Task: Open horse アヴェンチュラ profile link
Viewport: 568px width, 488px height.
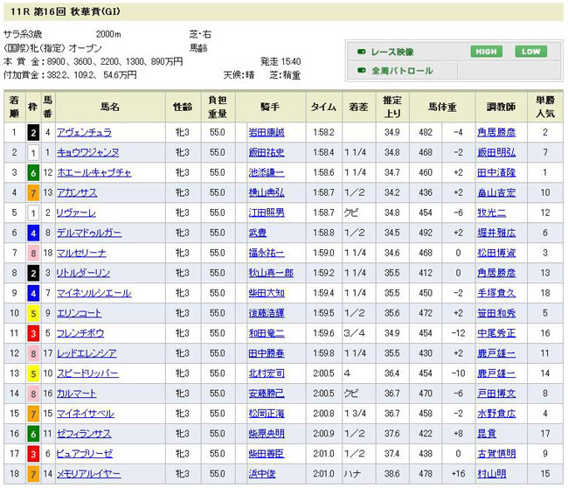Action: (x=85, y=133)
